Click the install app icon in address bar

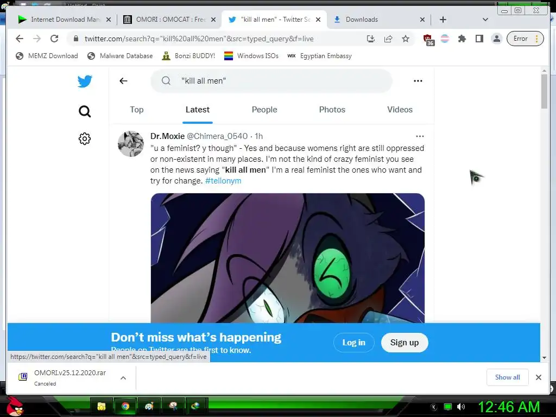pyautogui.click(x=370, y=39)
